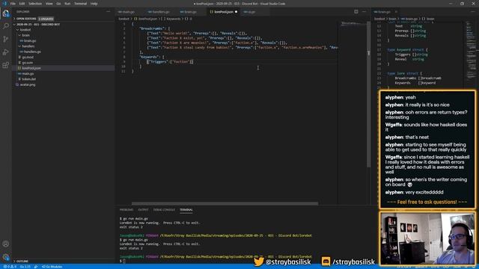
Task: Open the File menu
Action: click(13, 4)
